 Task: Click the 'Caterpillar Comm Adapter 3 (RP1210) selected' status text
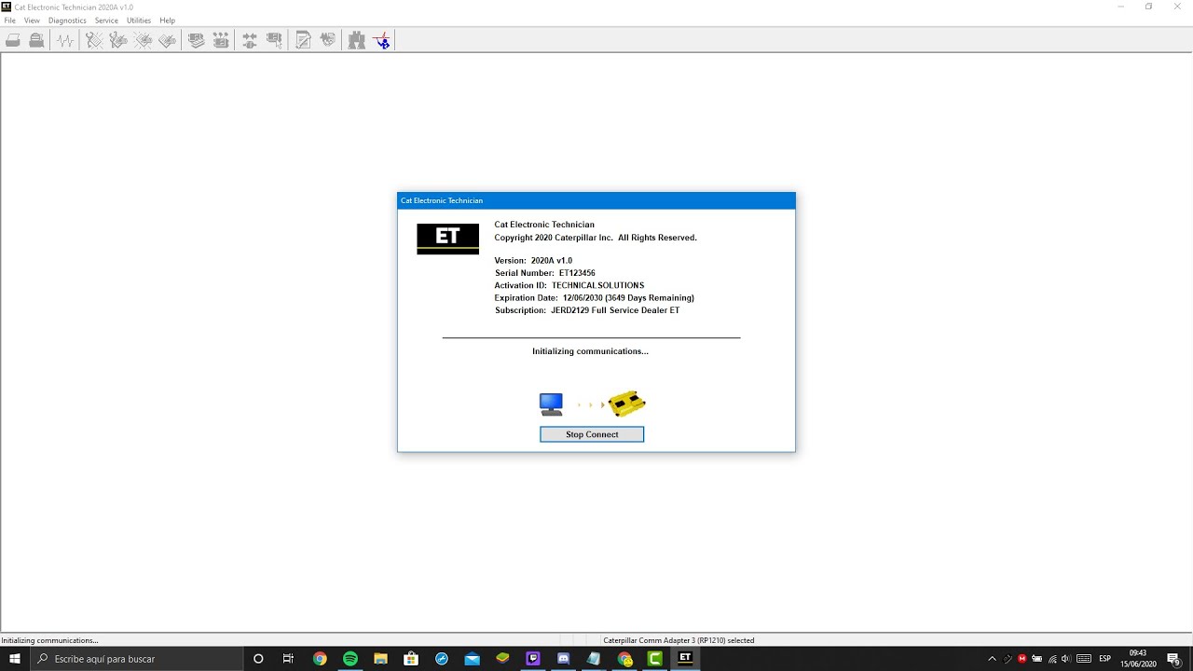[679, 640]
